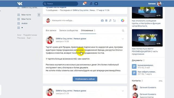Attach a video with film icon
The image size is (174, 98).
[x=106, y=21]
